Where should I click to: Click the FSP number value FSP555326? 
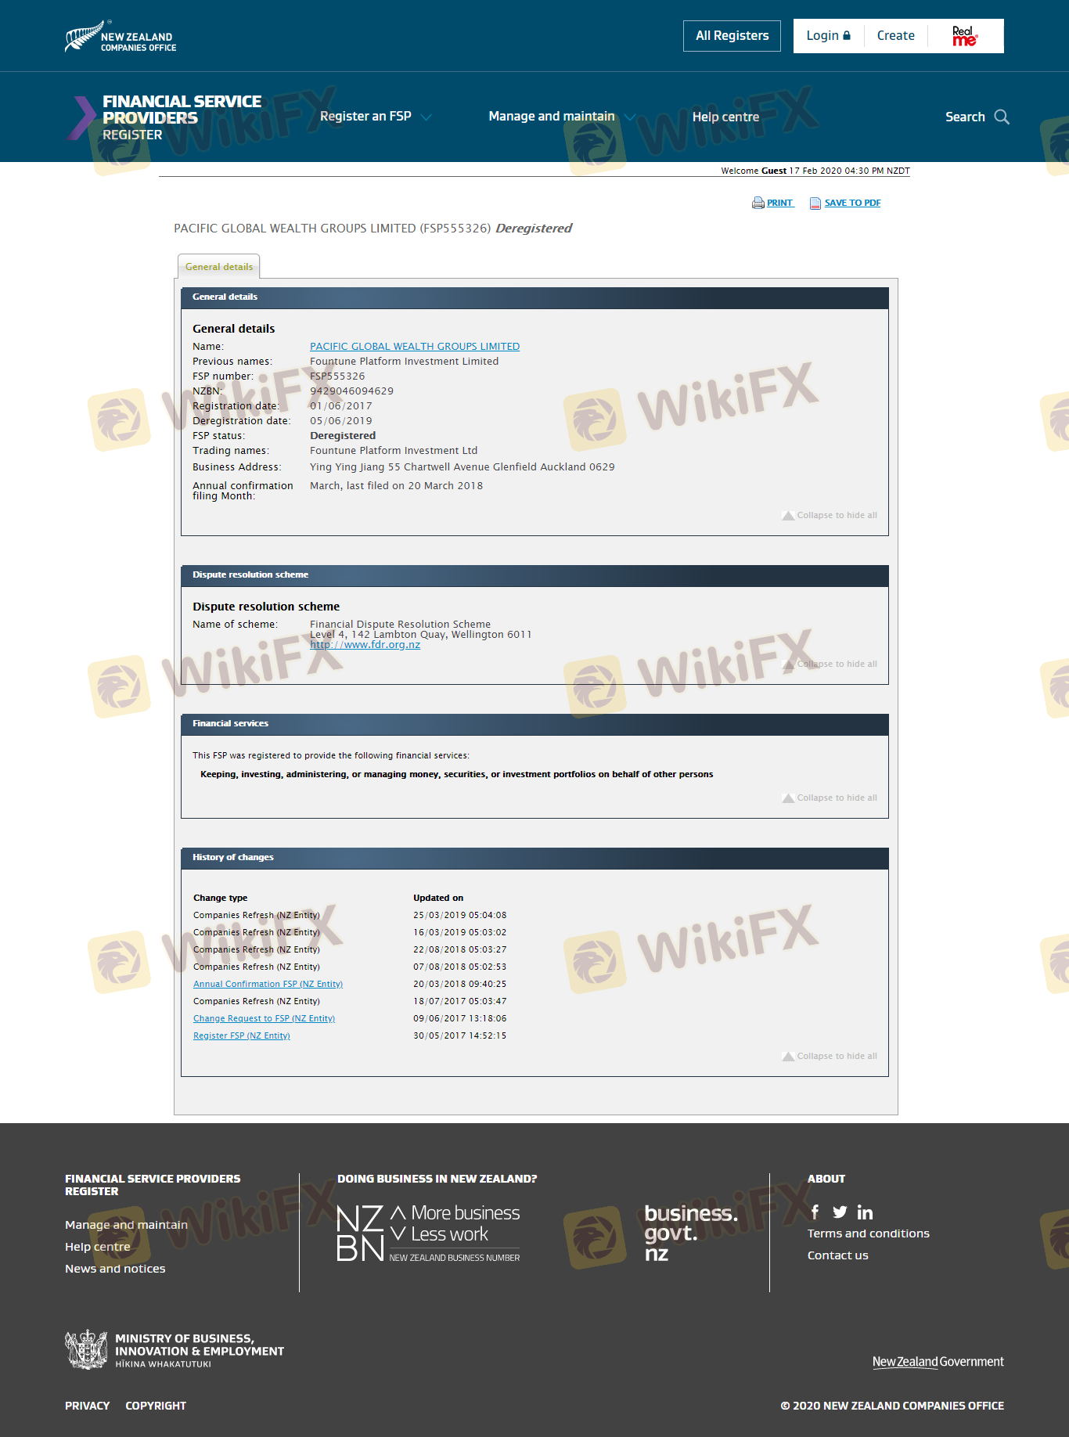337,376
